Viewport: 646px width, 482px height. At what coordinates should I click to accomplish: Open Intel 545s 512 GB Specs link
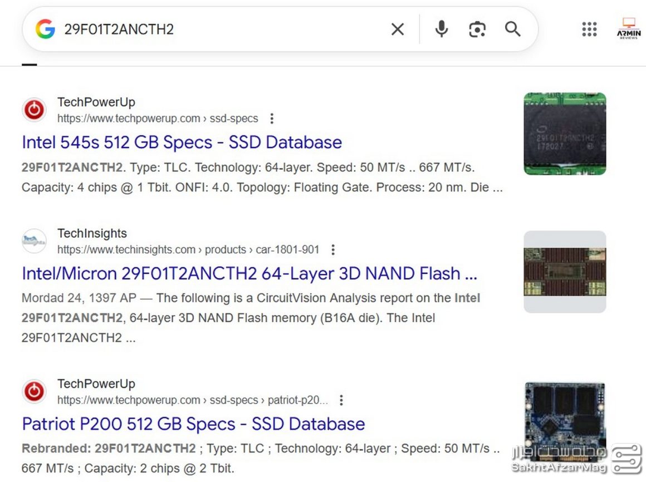[x=182, y=142]
